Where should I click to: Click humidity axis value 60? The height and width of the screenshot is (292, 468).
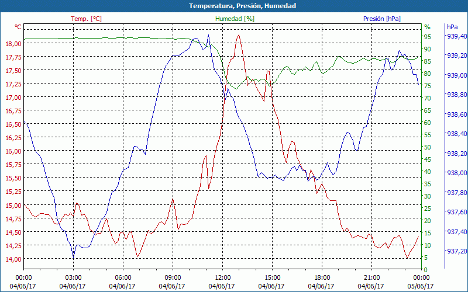tap(428, 123)
